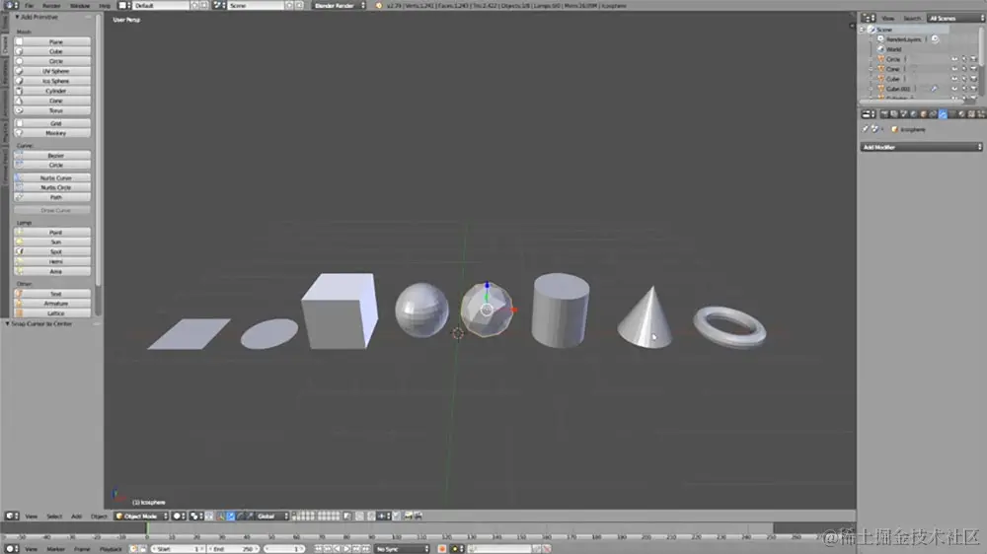
Task: Toggle renderability of Cube.001 in outliner
Action: [974, 89]
